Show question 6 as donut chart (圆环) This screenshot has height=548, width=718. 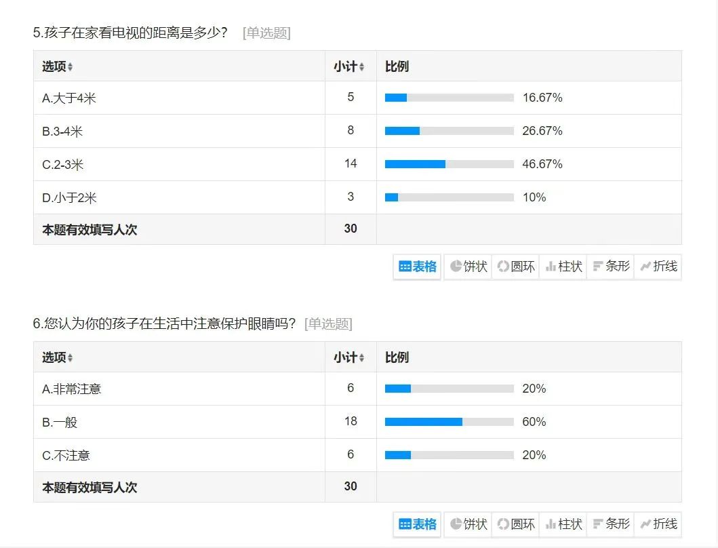pyautogui.click(x=515, y=524)
